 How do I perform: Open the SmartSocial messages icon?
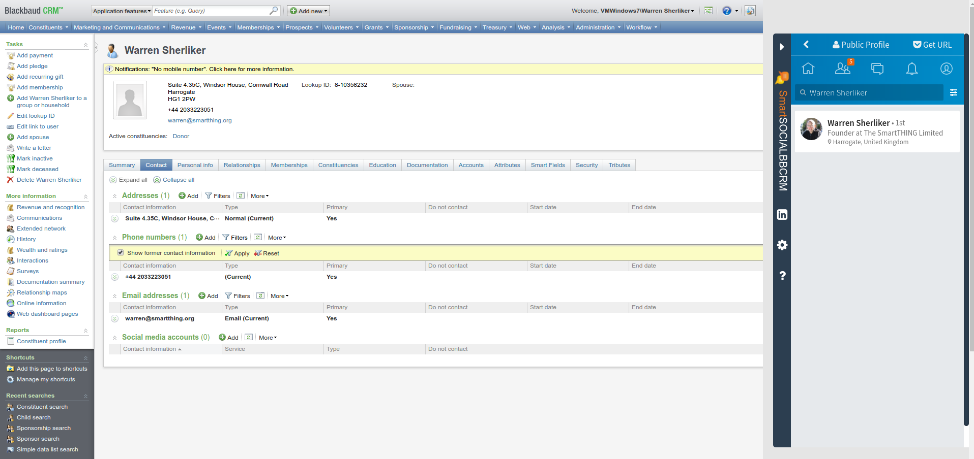pyautogui.click(x=877, y=69)
